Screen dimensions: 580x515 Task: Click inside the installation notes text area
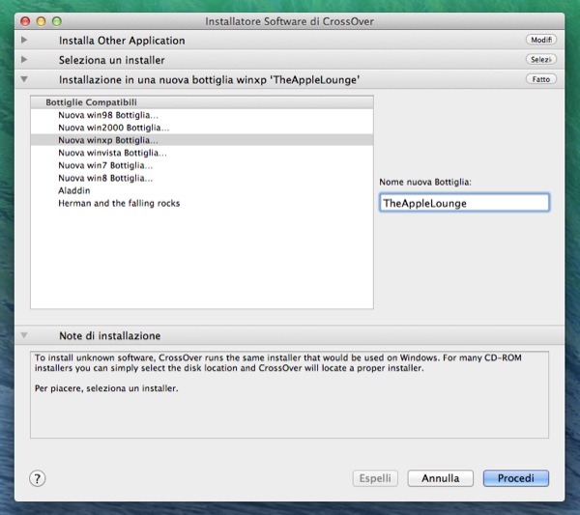tap(289, 394)
